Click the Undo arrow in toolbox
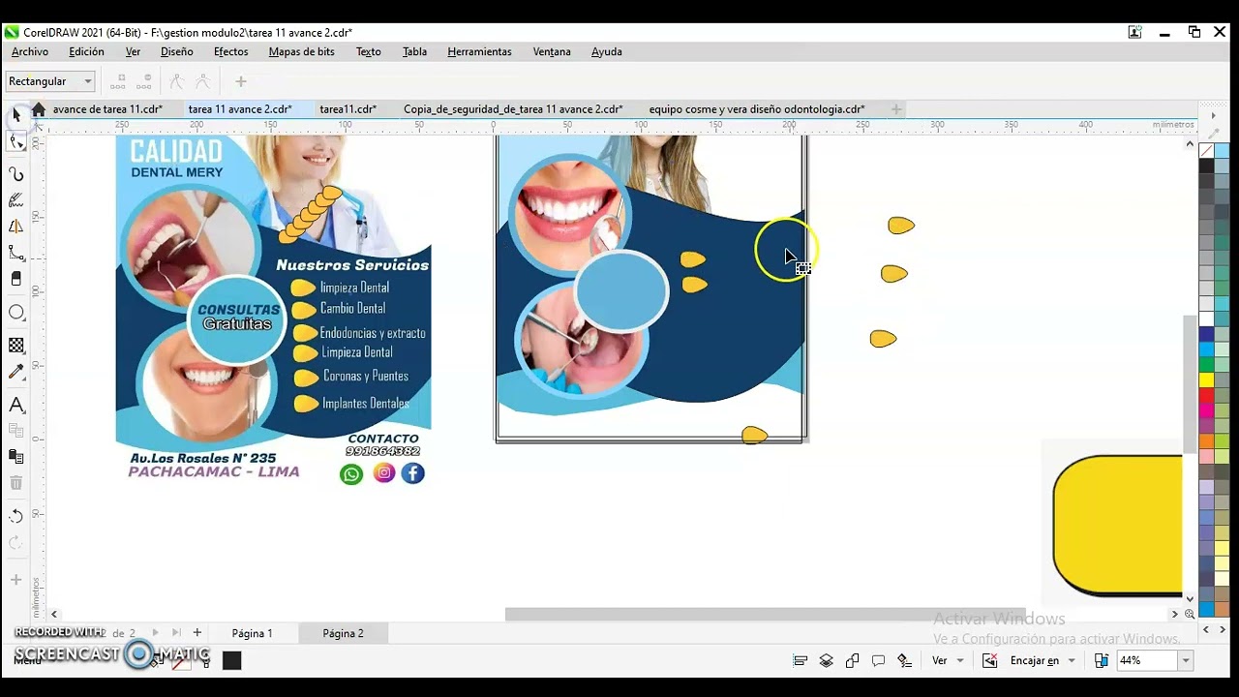Viewport: 1239px width, 697px height. (x=15, y=516)
